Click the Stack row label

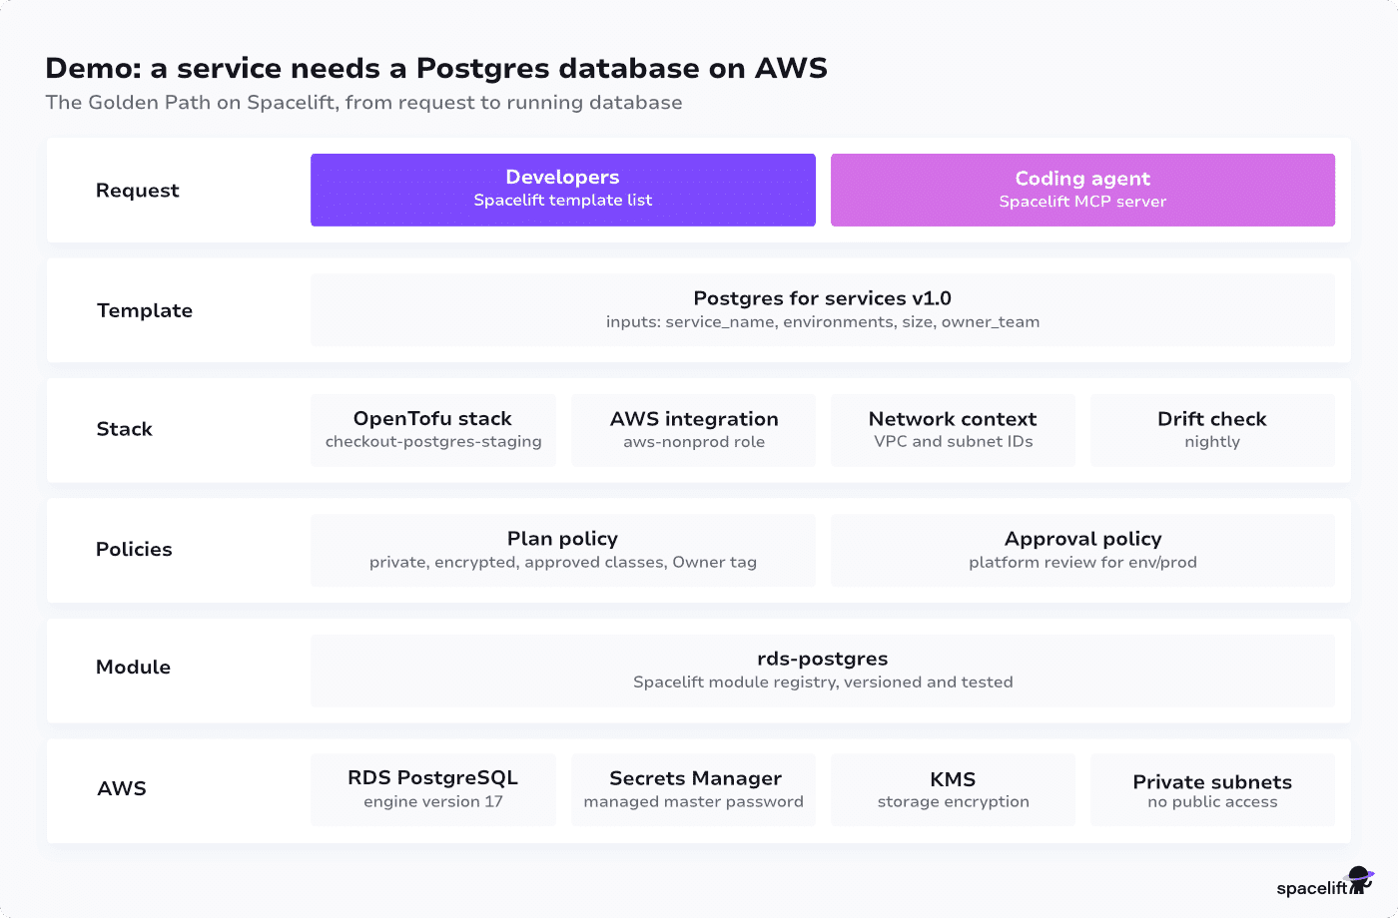click(125, 429)
